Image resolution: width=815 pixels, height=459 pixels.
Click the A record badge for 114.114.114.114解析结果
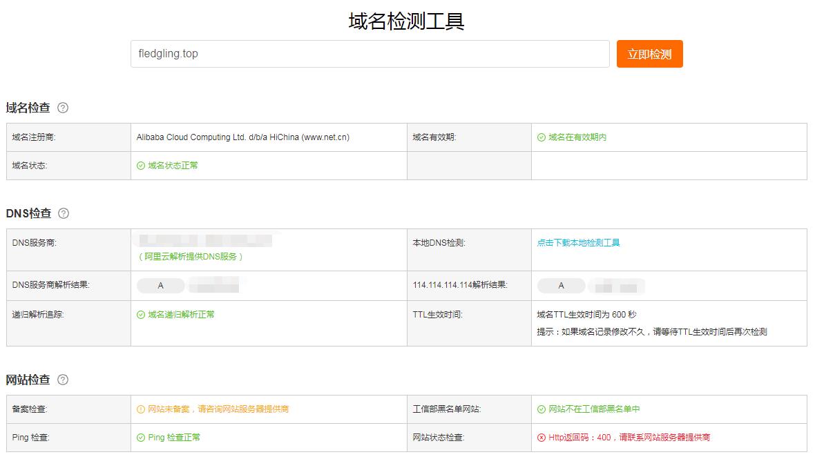[x=561, y=286]
